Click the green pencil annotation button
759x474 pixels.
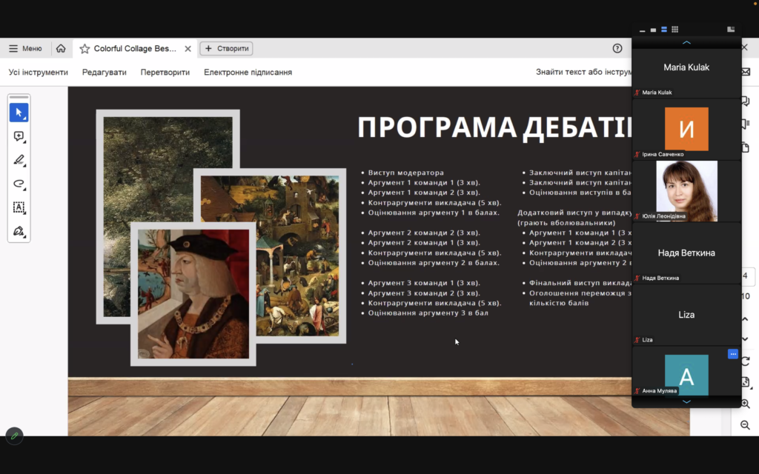tap(15, 435)
